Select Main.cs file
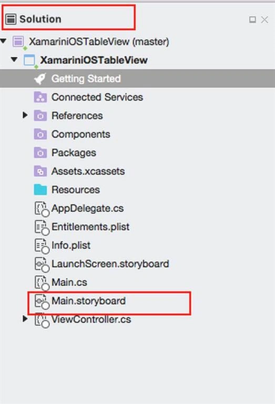Screen dimensions: 275x404 pos(69,282)
